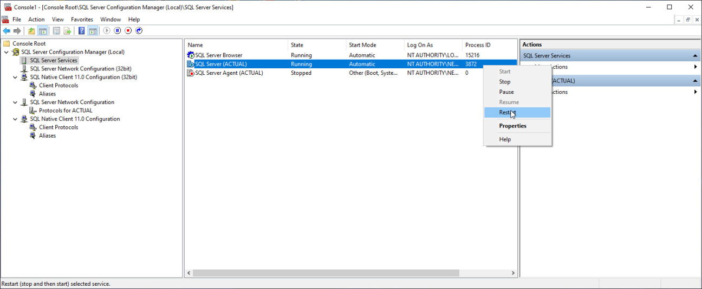Collapse the SQL Server Configuration Manager (Local) node

click(6, 52)
